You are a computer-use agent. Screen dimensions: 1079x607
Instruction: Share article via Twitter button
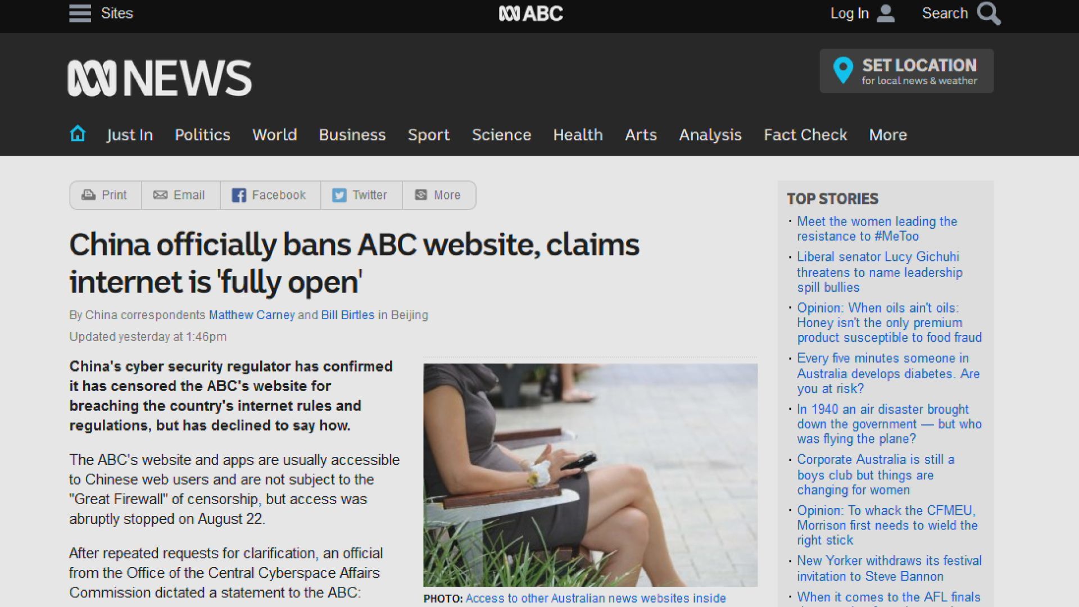(361, 195)
